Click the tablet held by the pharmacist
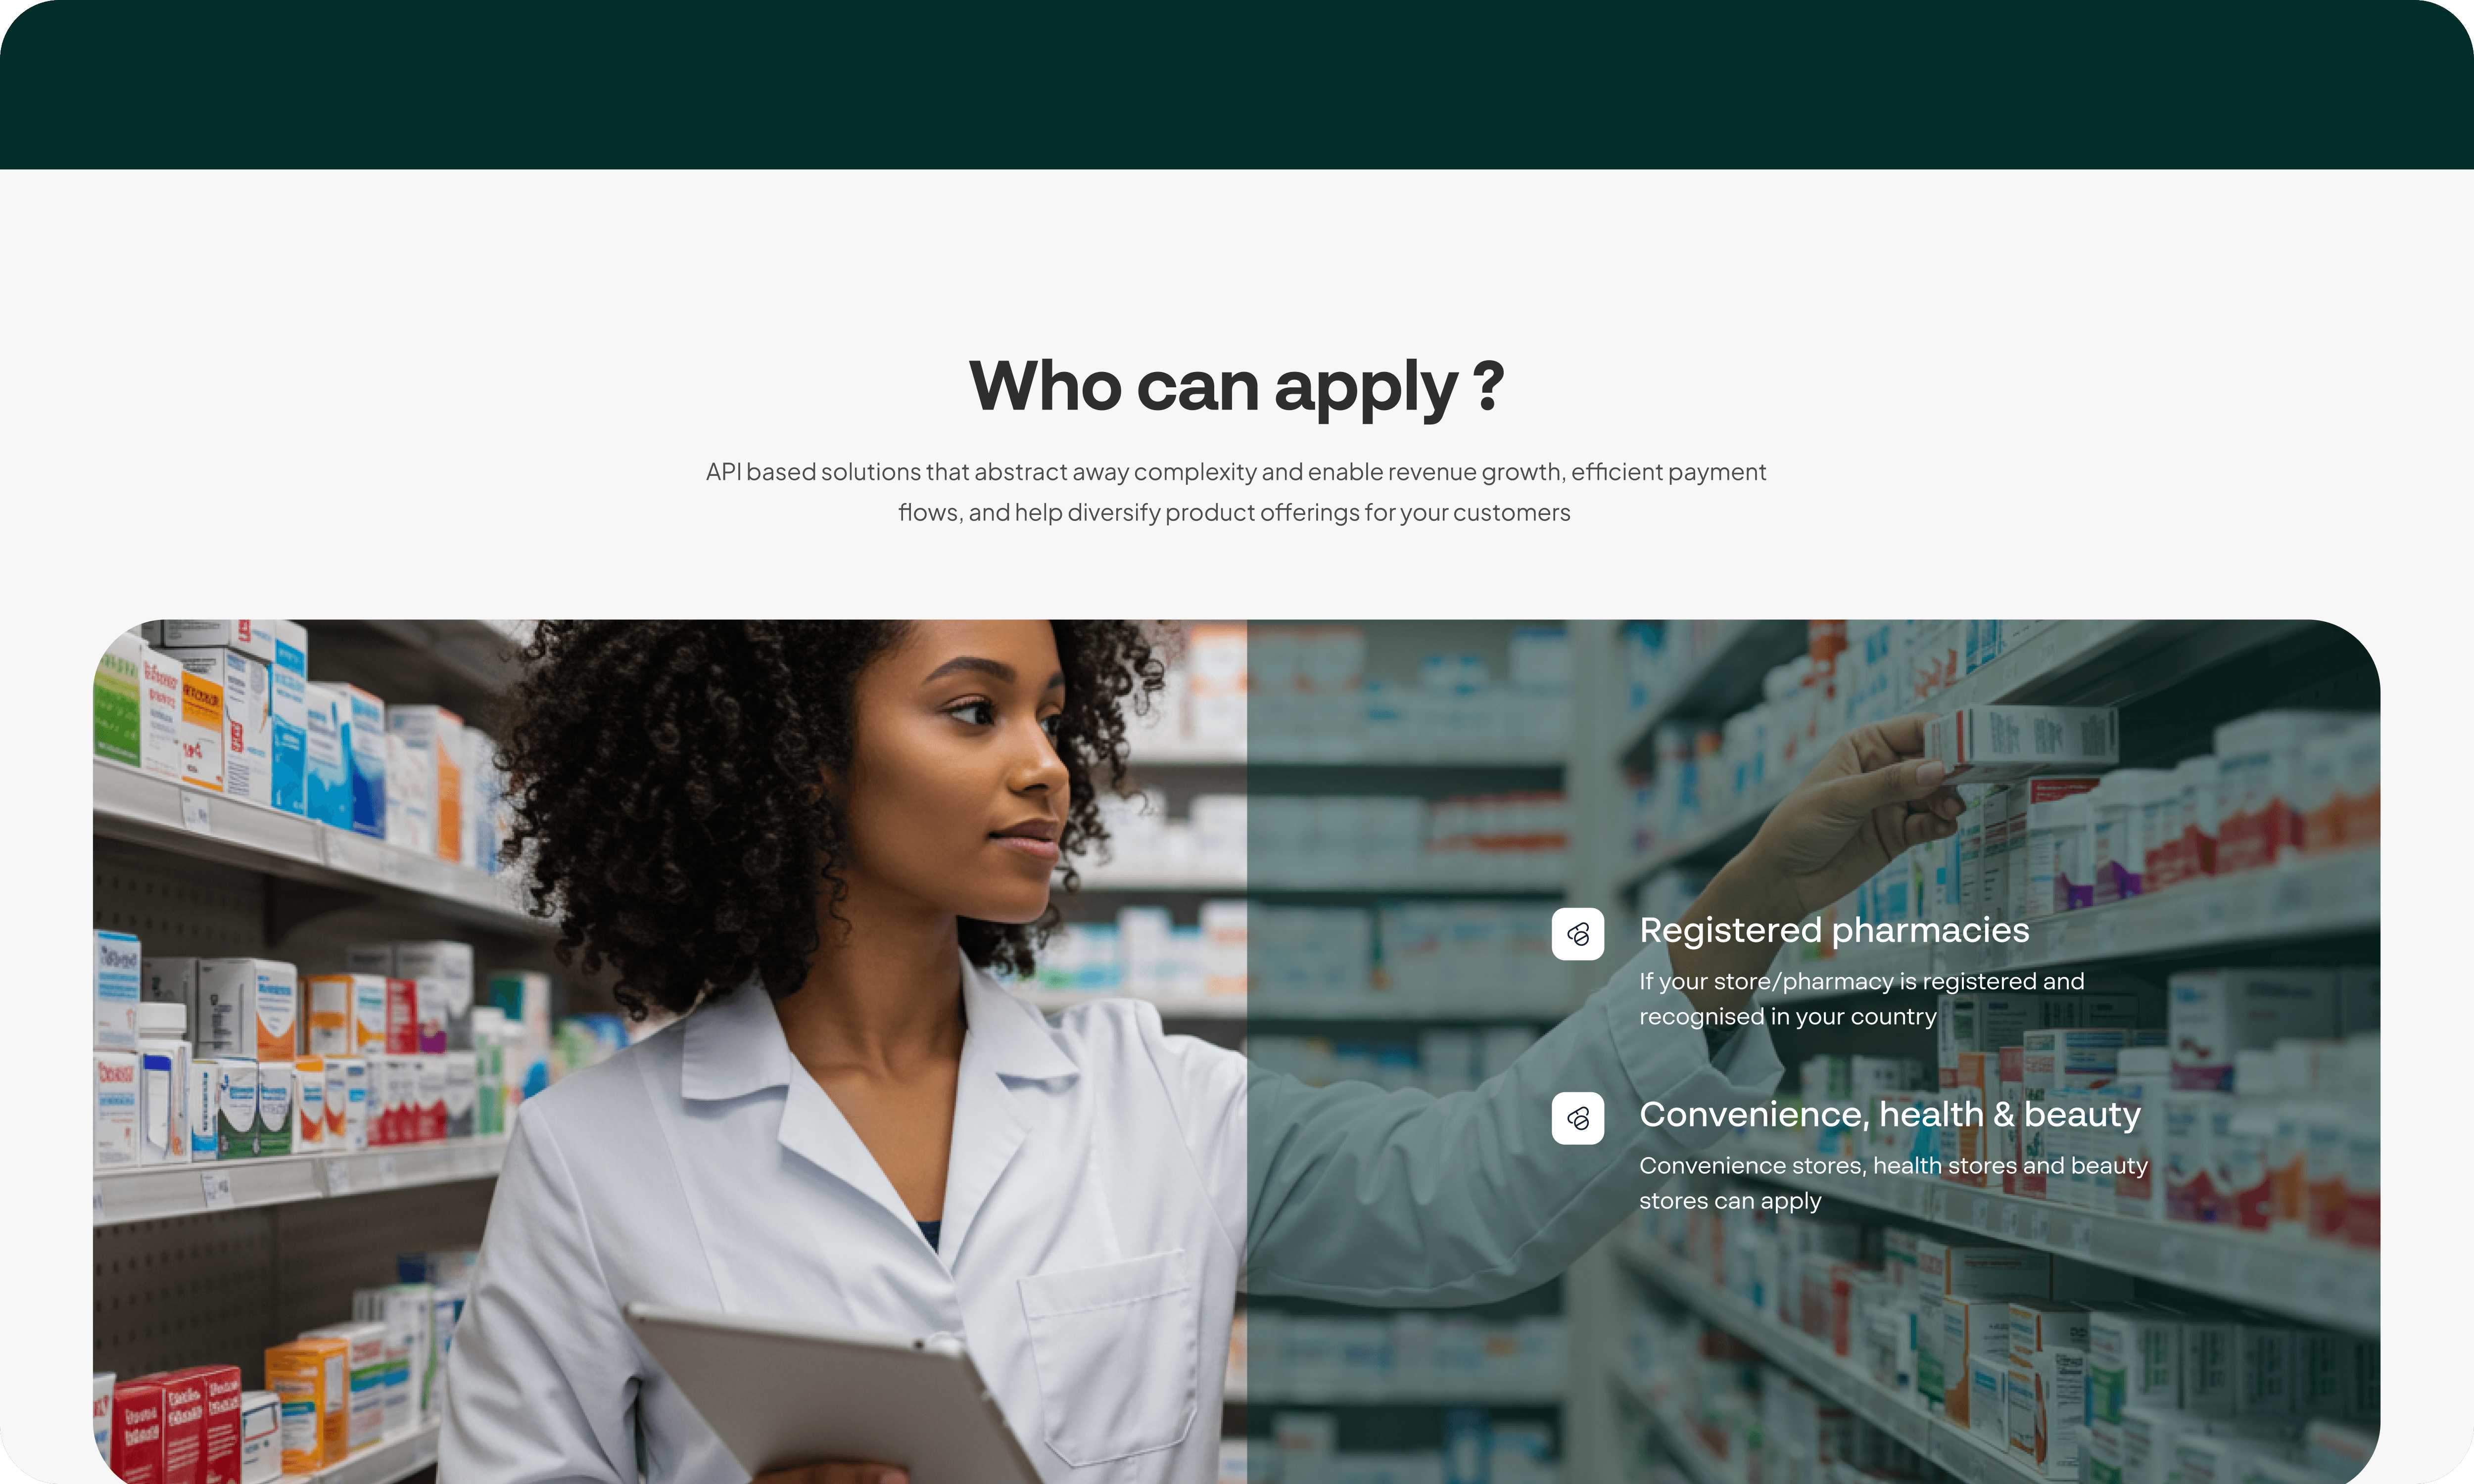The height and width of the screenshot is (1484, 2474). [x=830, y=1400]
